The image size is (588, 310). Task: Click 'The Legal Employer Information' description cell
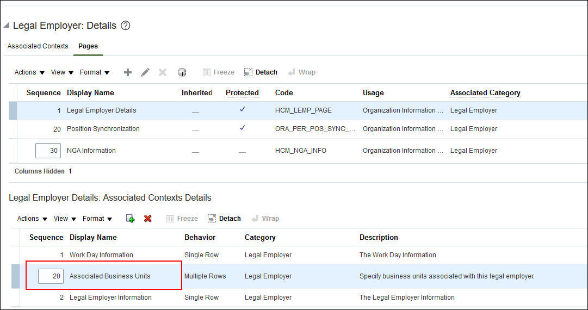point(407,297)
